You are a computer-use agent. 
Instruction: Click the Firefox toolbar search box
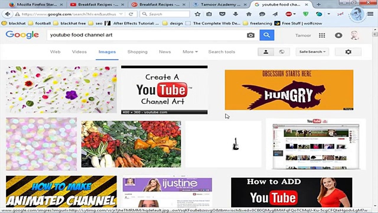(165, 14)
